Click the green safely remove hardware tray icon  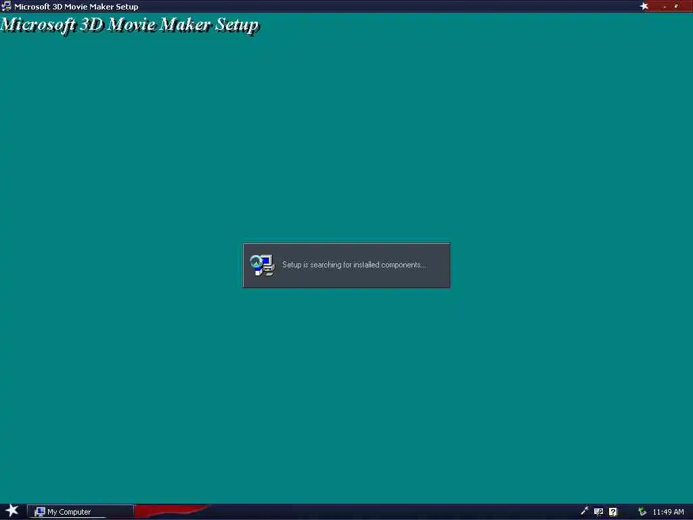point(642,512)
